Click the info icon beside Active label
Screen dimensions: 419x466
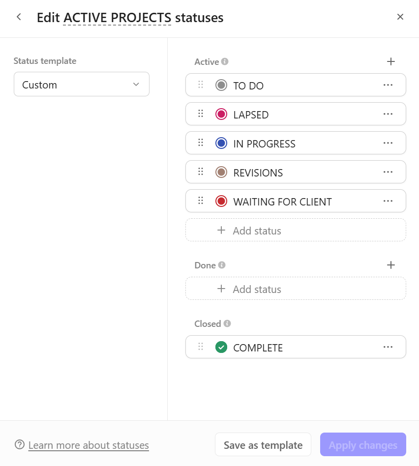pos(225,61)
